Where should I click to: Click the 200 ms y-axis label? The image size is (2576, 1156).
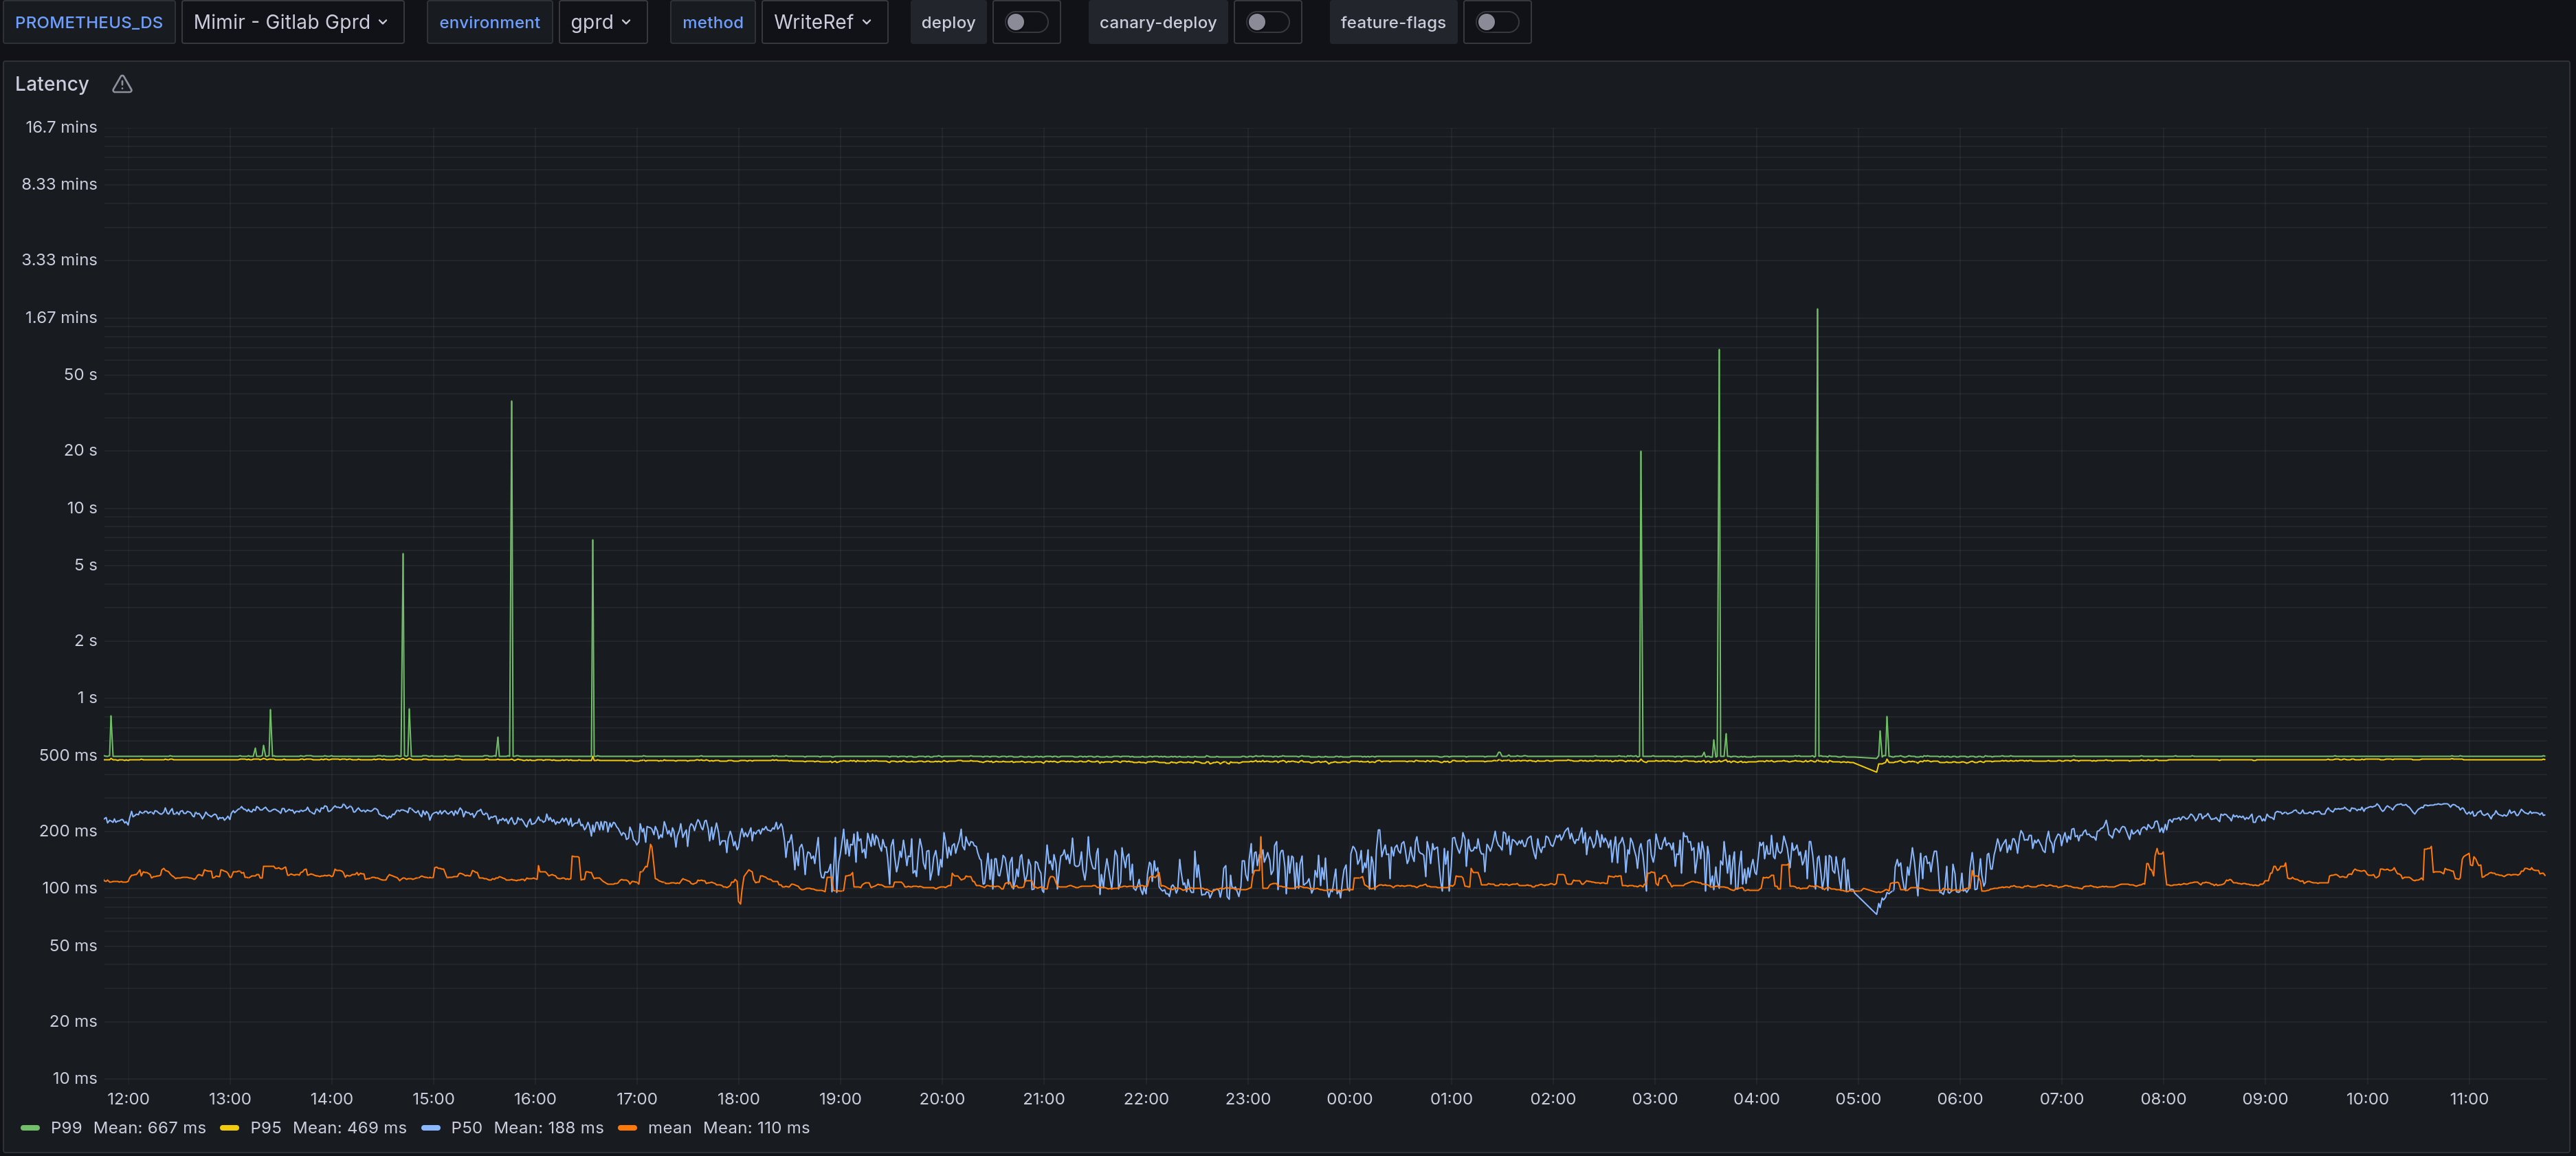point(68,831)
